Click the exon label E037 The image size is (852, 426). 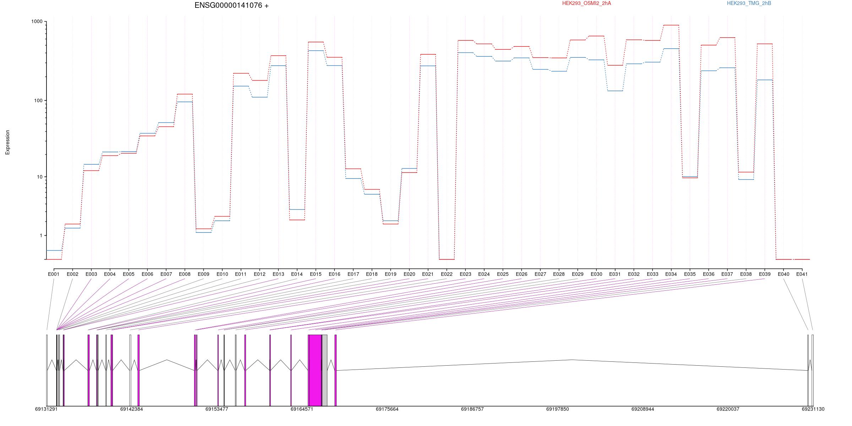727,274
